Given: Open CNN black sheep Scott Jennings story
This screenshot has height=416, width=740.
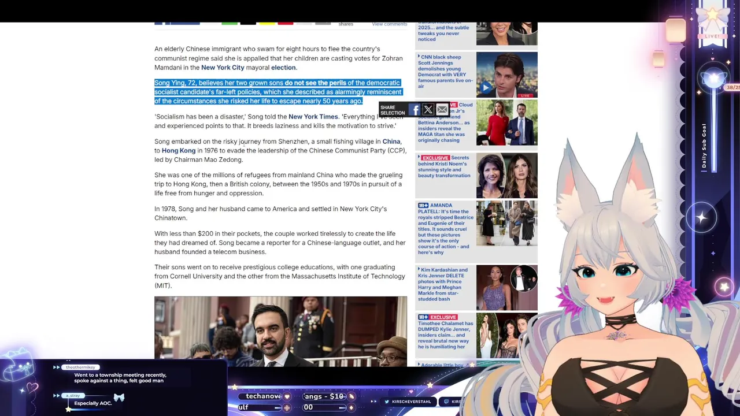Looking at the screenshot, I should coord(445,72).
